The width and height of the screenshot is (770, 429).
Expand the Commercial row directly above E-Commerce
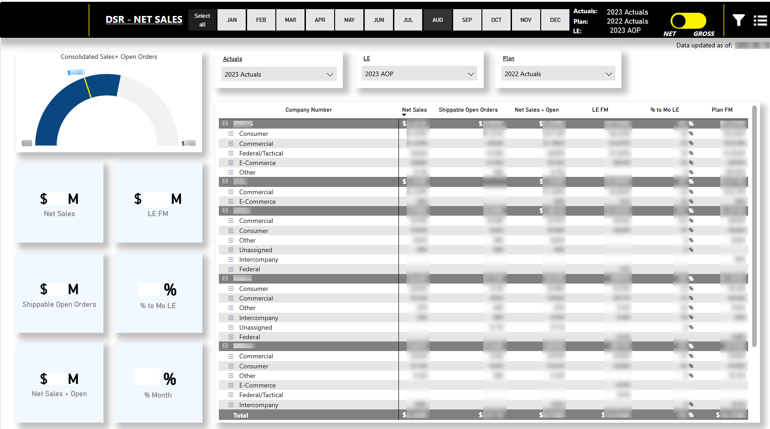pyautogui.click(x=231, y=192)
